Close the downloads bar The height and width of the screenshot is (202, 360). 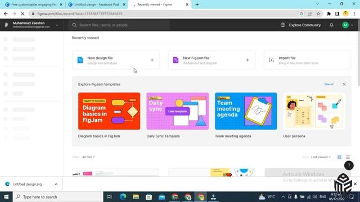point(355,183)
